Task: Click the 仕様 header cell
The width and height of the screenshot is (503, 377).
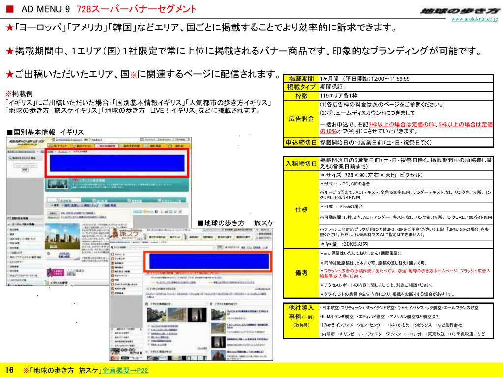Action: 301,210
